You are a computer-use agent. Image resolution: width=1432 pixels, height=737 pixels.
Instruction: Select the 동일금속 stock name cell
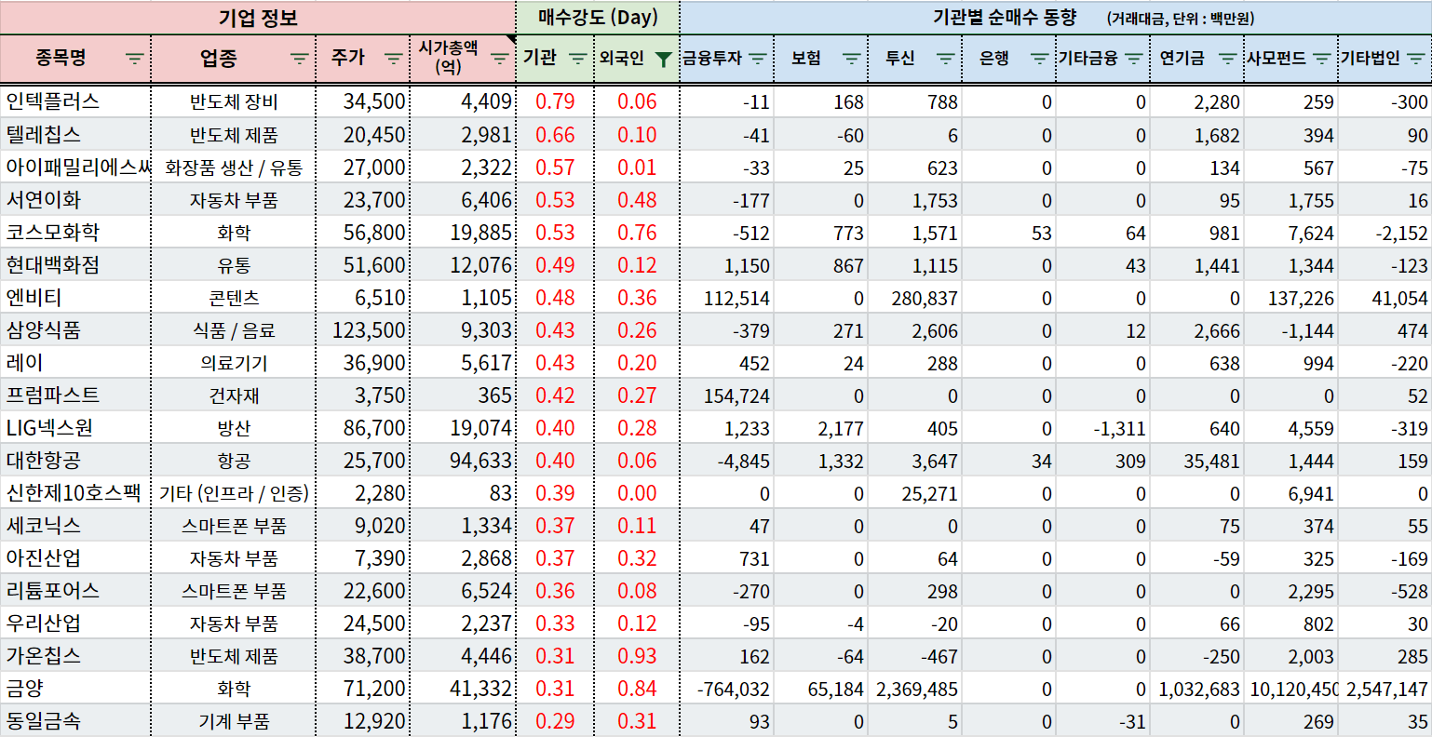[75, 721]
